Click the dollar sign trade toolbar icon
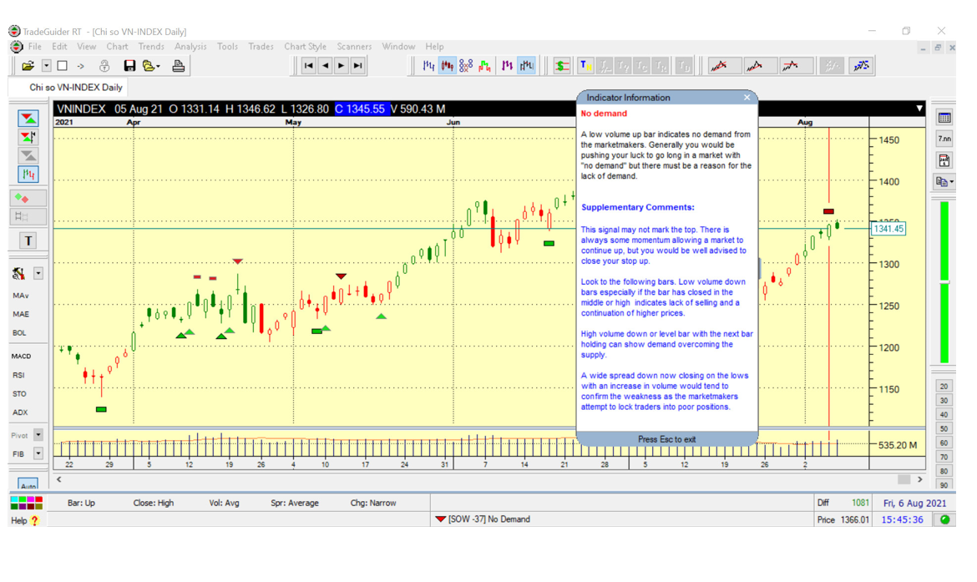Image resolution: width=977 pixels, height=582 pixels. coord(562,66)
